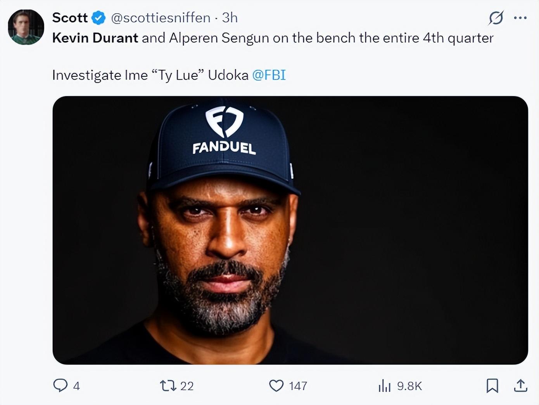Open Scott's profile avatar picture
This screenshot has height=405, width=539.
click(x=26, y=27)
